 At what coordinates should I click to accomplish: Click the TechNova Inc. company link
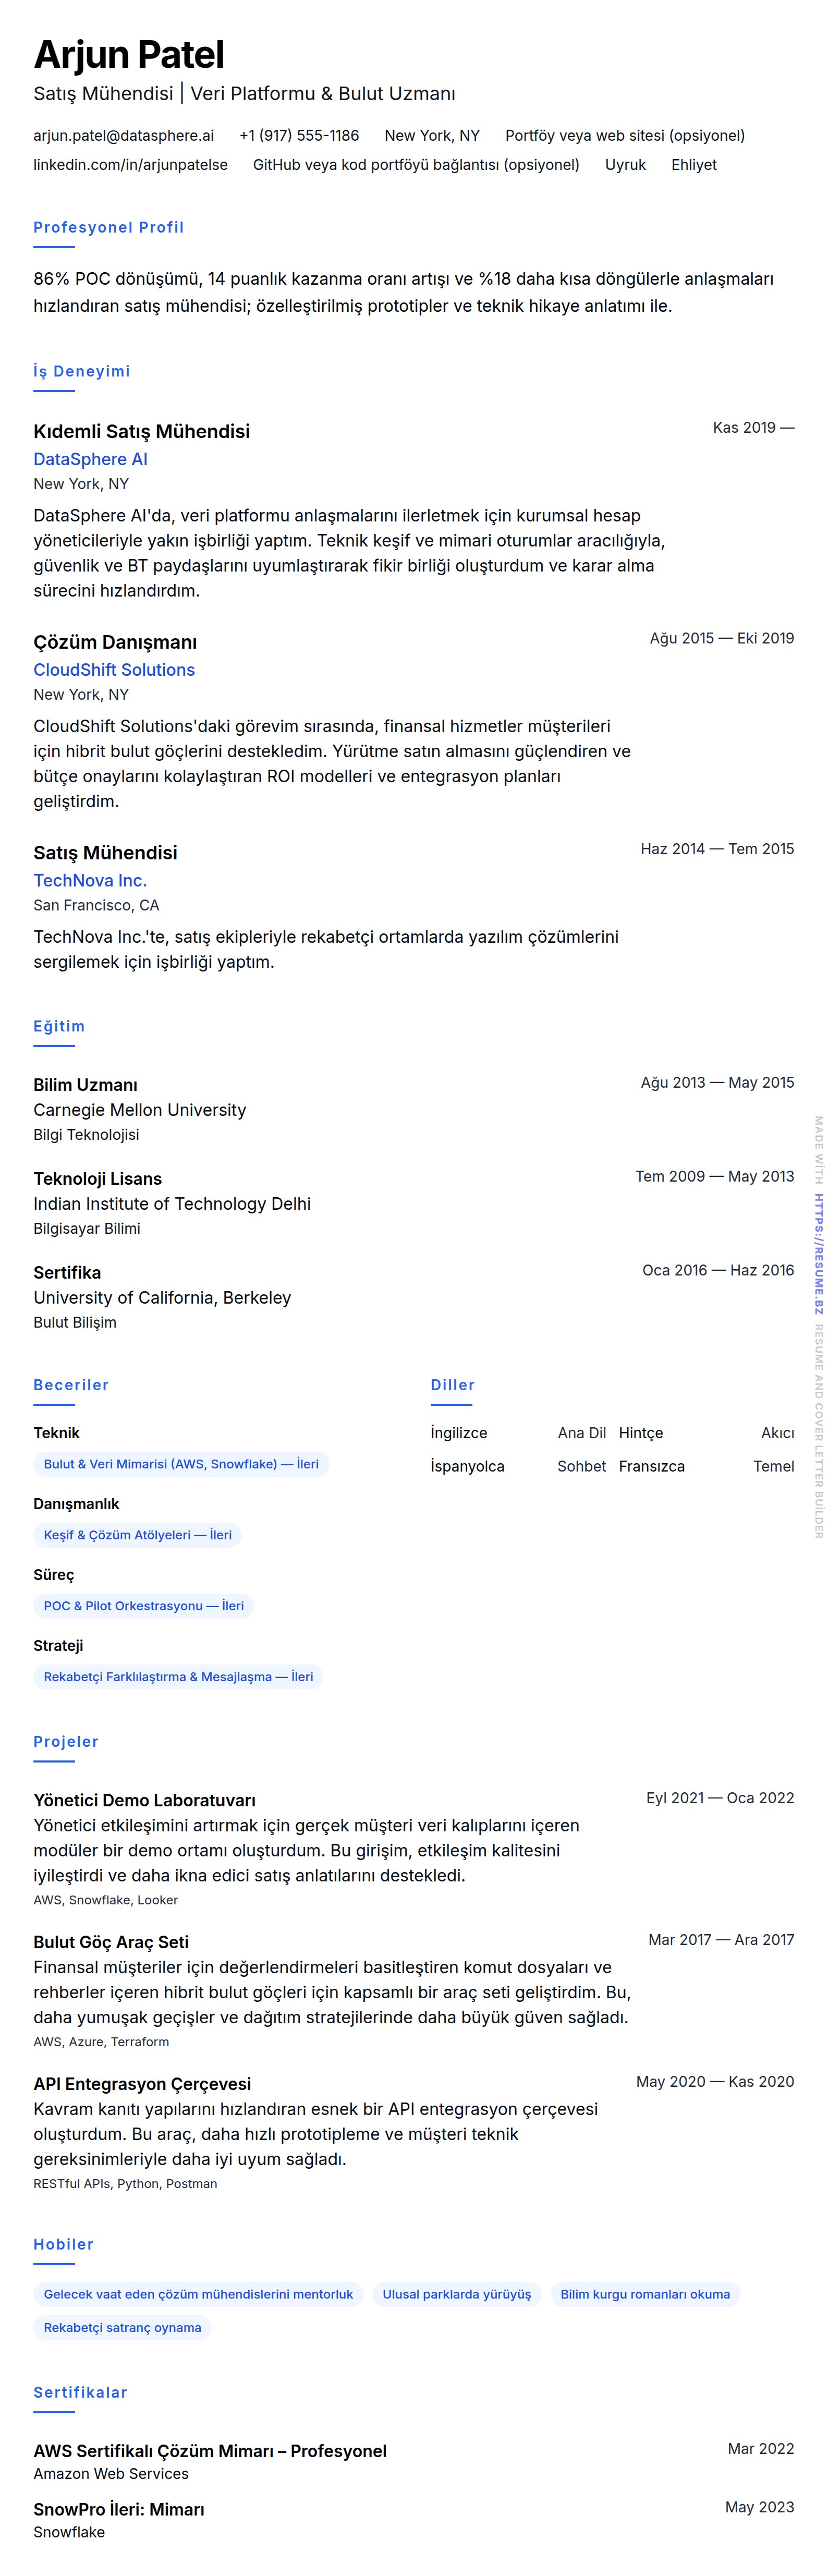click(x=90, y=880)
